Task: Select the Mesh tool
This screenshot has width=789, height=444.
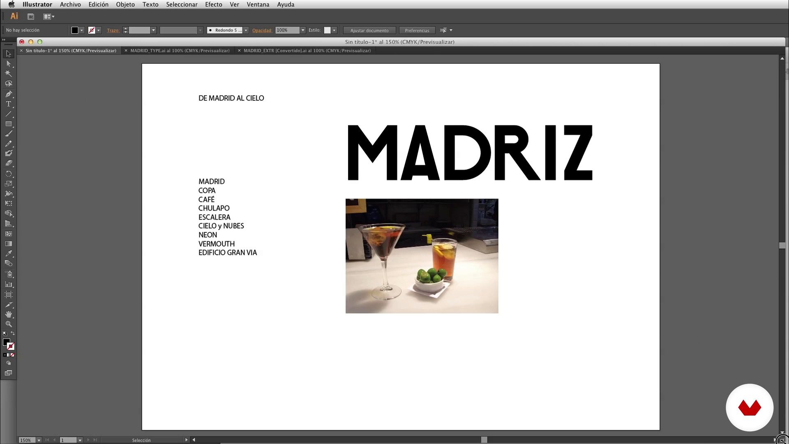Action: (9, 234)
